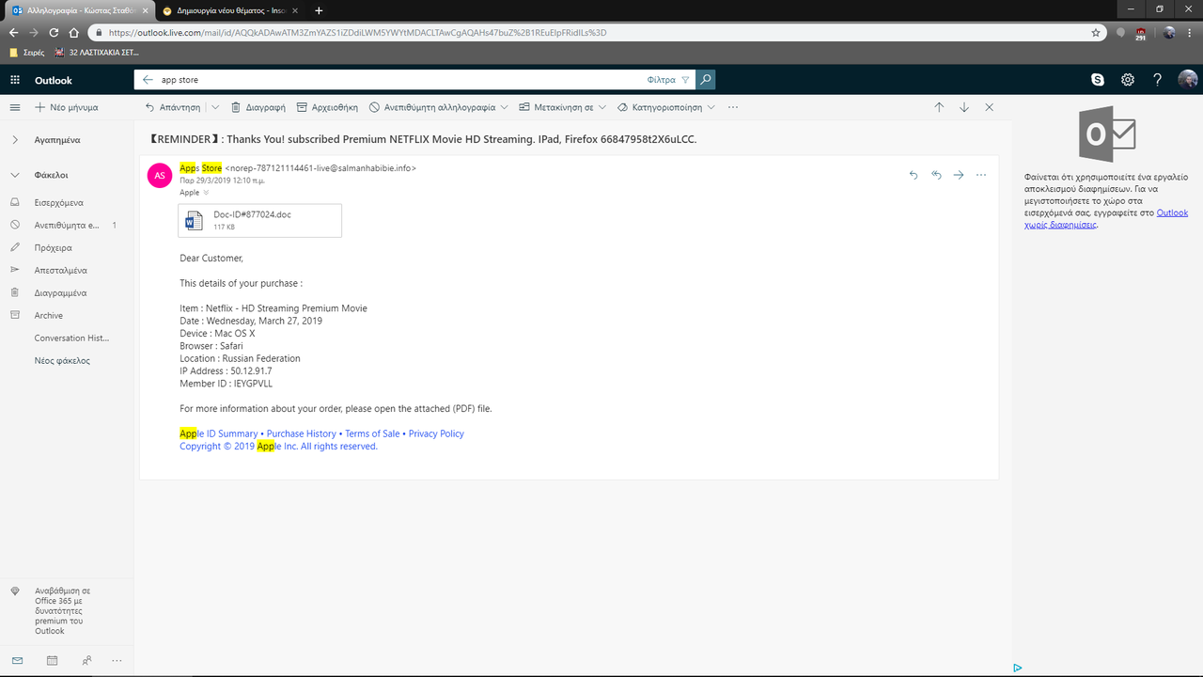The width and height of the screenshot is (1203, 677).
Task: Expand the Apple recipient details chevron
Action: [206, 193]
